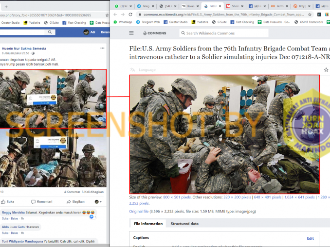Image resolution: width=330 pixels, height=247 pixels.
Task: Click the Suka thumbs-up button
Action: tap(8, 202)
